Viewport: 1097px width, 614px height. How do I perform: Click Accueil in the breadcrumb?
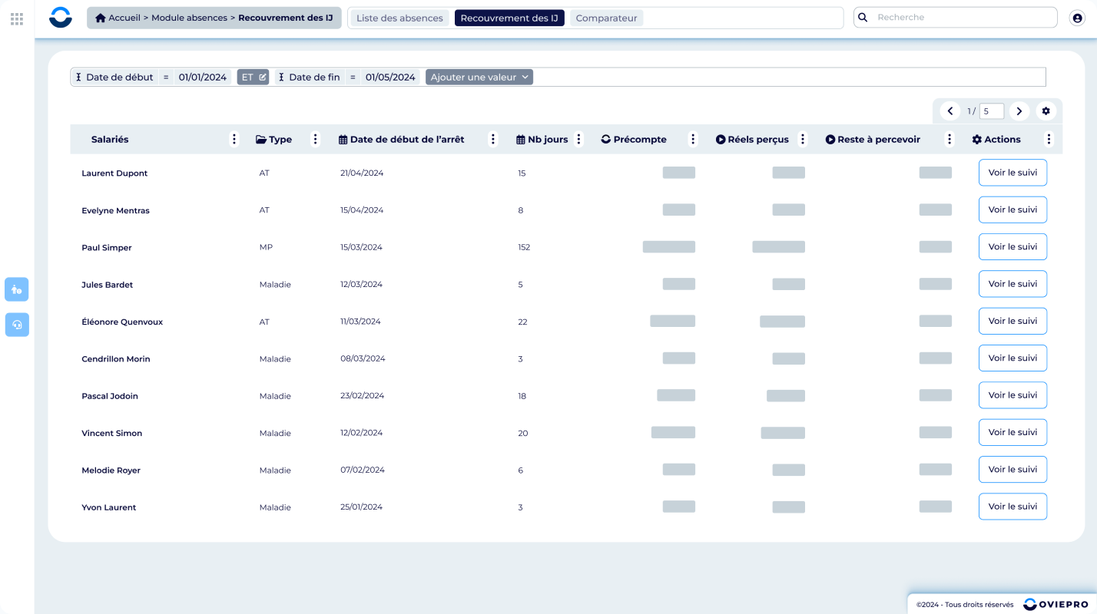tap(124, 18)
